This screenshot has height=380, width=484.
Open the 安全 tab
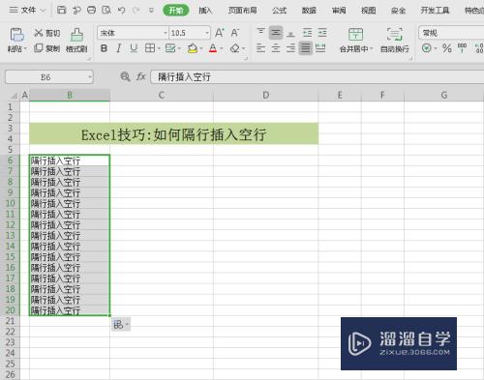398,11
